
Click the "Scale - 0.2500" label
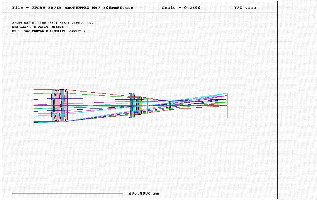(x=181, y=8)
